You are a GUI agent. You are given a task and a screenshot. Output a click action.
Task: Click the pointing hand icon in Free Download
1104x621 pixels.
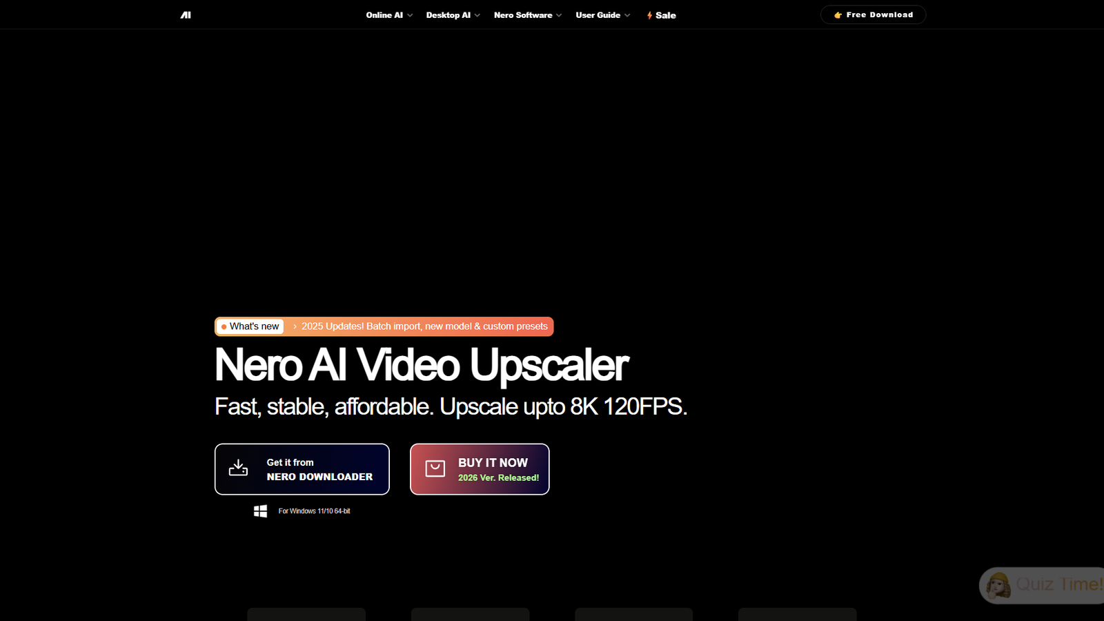838,15
